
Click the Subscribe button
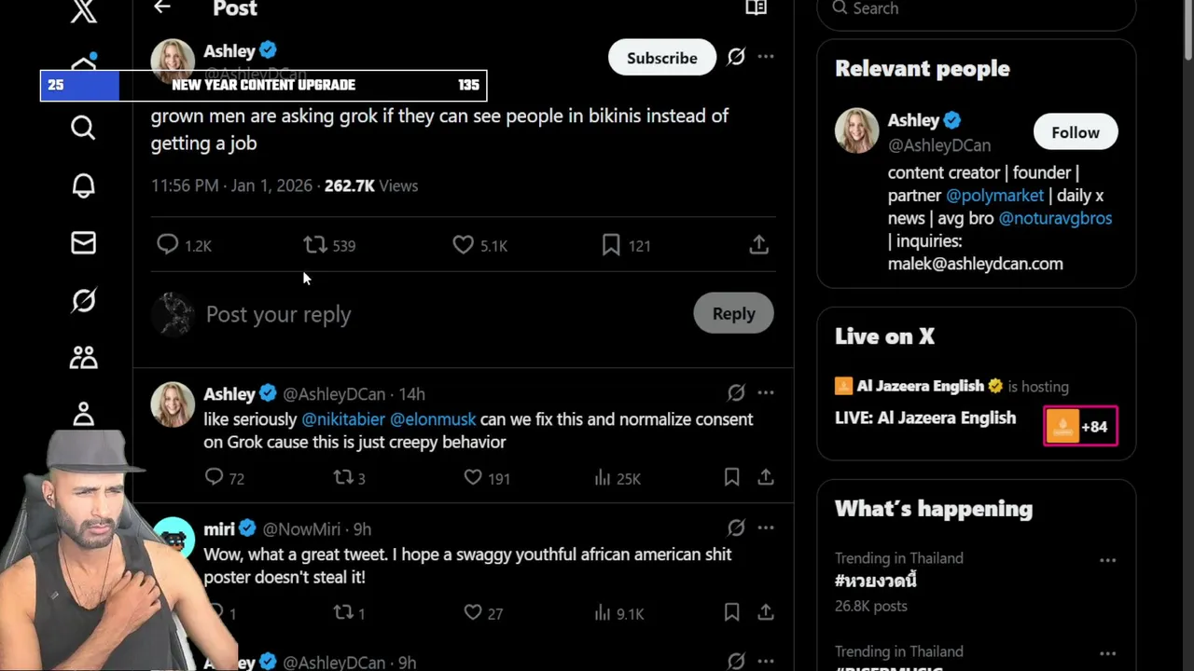point(661,58)
